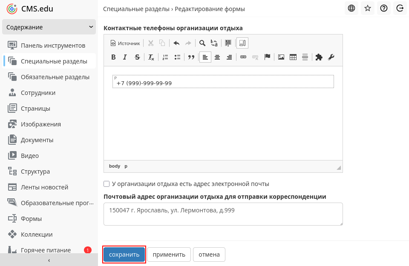Center align the paragraph
This screenshot has height=266, width=409.
[x=217, y=57]
